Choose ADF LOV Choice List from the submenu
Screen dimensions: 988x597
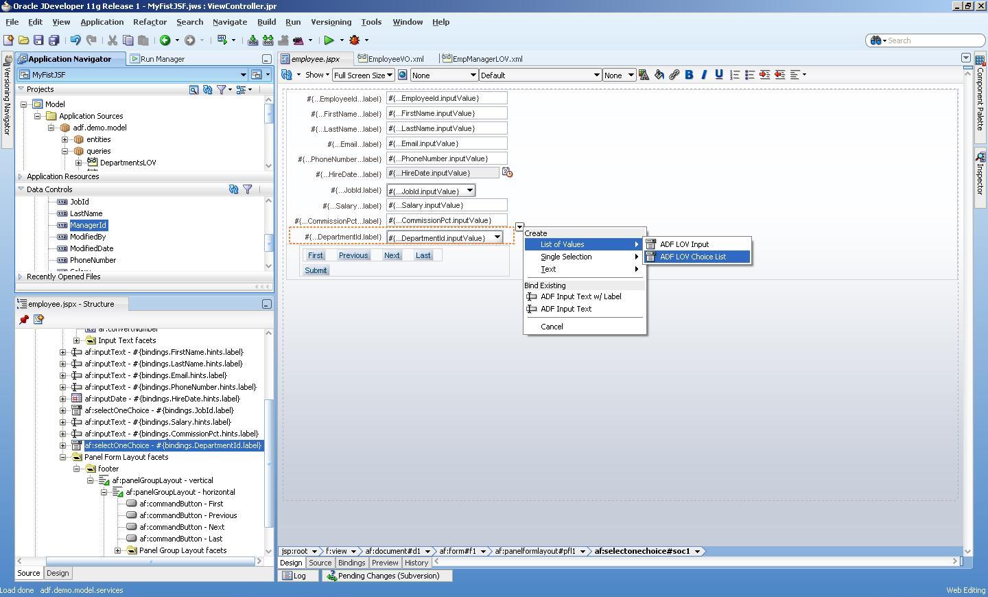(x=693, y=257)
